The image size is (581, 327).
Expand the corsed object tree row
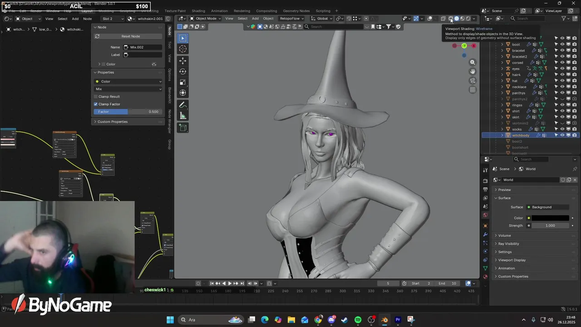tap(502, 63)
